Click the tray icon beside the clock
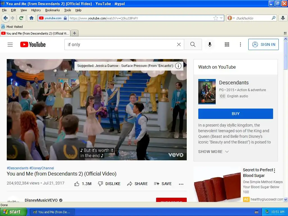This screenshot has height=216, width=288. [x=267, y=212]
